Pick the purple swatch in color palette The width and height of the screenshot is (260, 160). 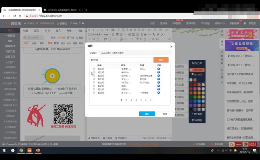click(191, 105)
